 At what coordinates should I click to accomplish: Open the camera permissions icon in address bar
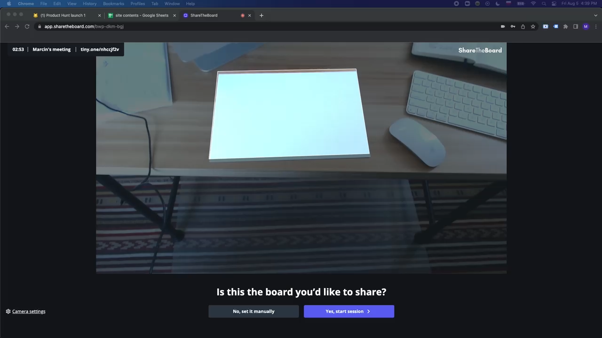(503, 26)
